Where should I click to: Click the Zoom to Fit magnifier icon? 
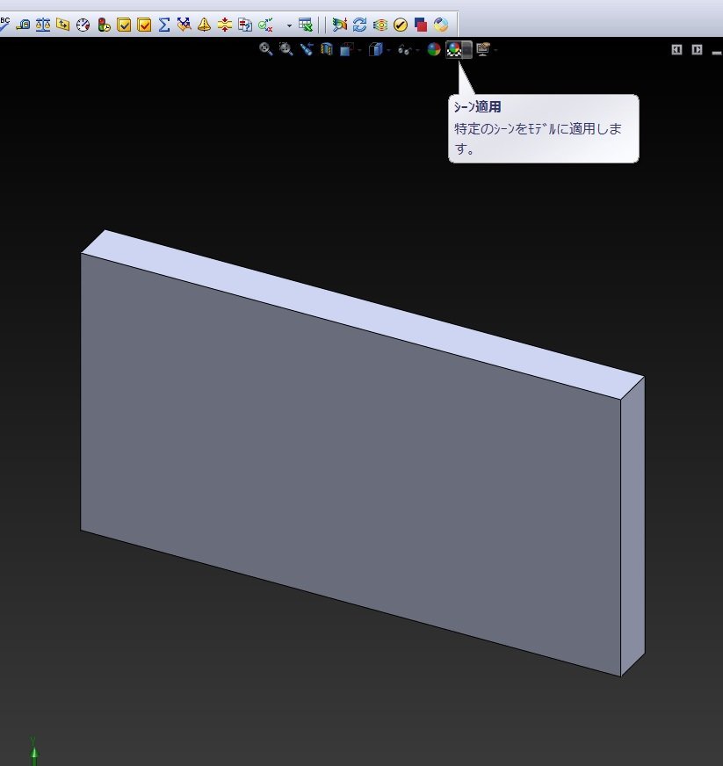265,50
